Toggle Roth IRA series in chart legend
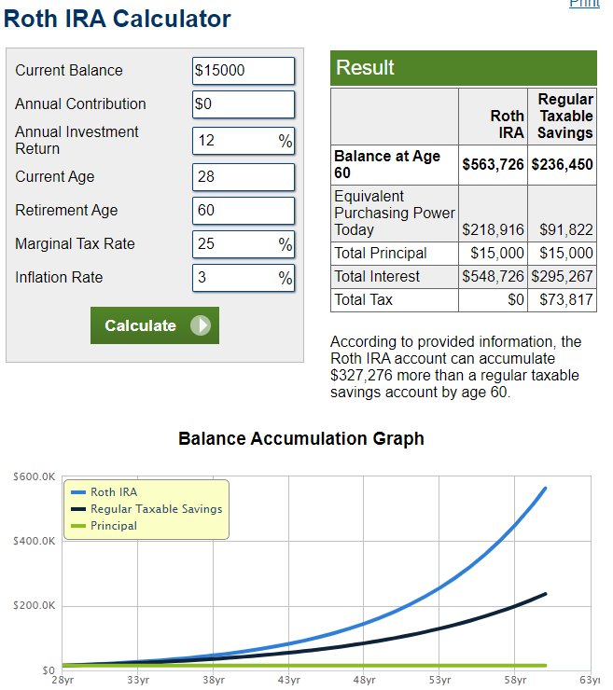The width and height of the screenshot is (613, 690). (x=114, y=492)
